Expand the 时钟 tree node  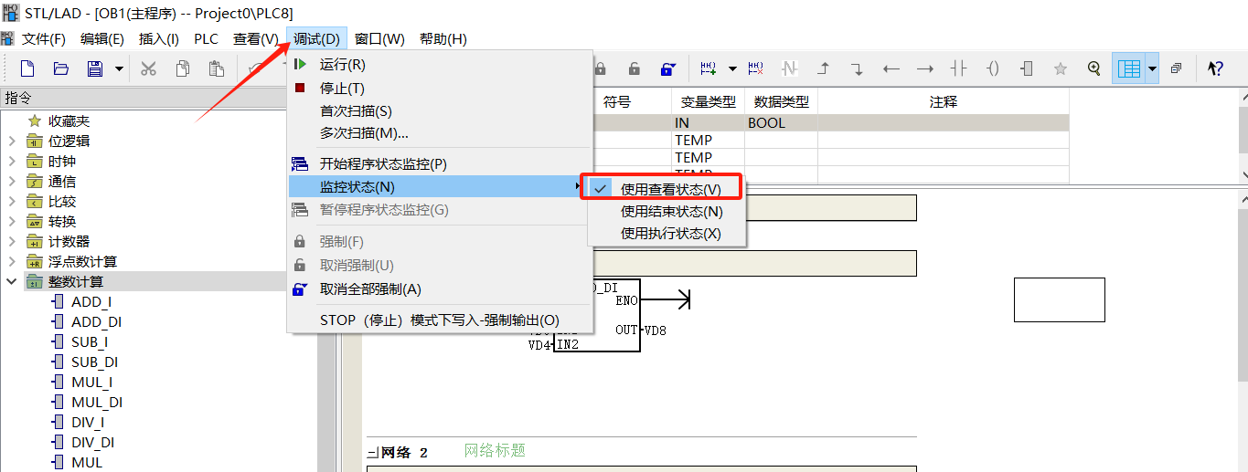12,162
